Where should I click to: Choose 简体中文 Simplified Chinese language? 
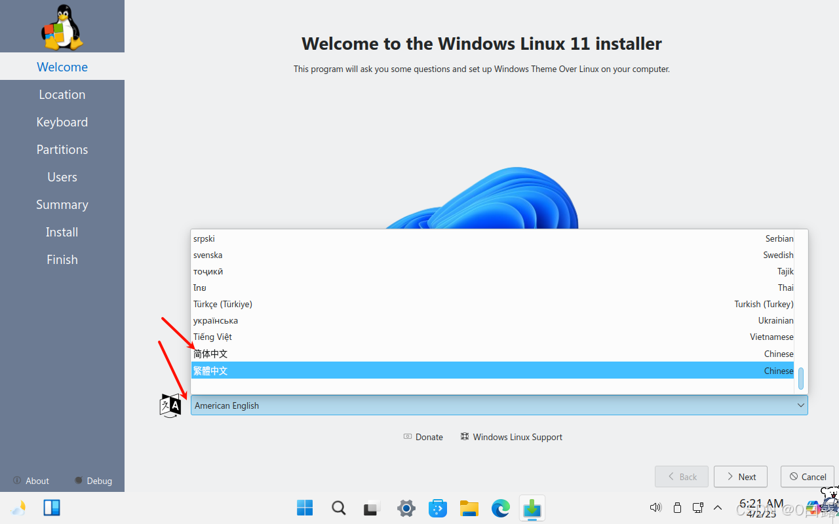point(493,354)
